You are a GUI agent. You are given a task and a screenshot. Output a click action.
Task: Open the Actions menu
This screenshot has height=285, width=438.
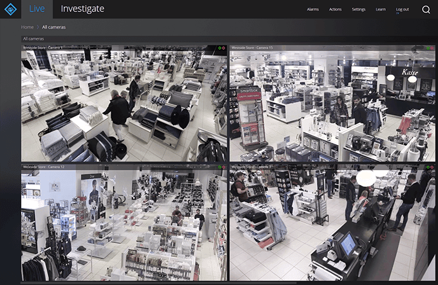336,10
